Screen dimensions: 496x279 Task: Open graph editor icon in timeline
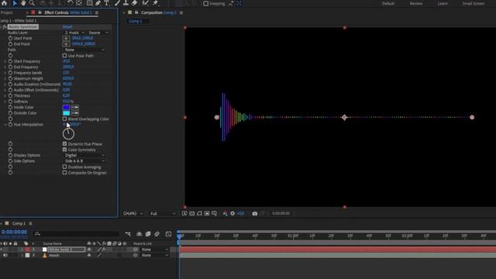[x=168, y=234]
